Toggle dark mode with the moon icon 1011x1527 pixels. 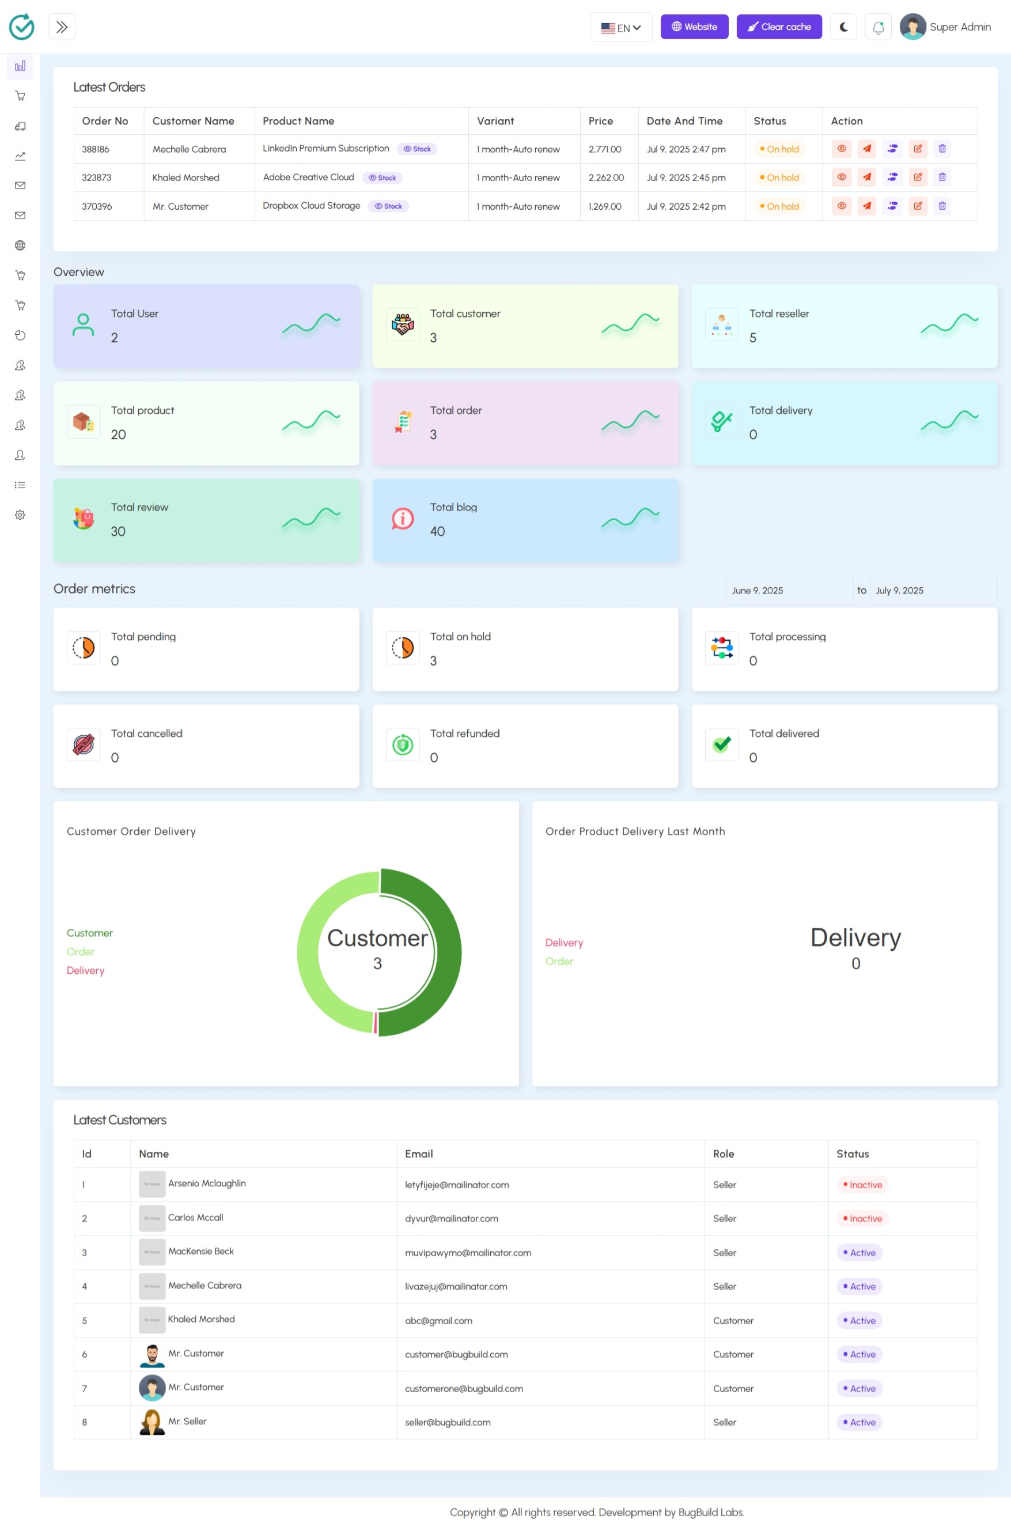click(x=843, y=27)
